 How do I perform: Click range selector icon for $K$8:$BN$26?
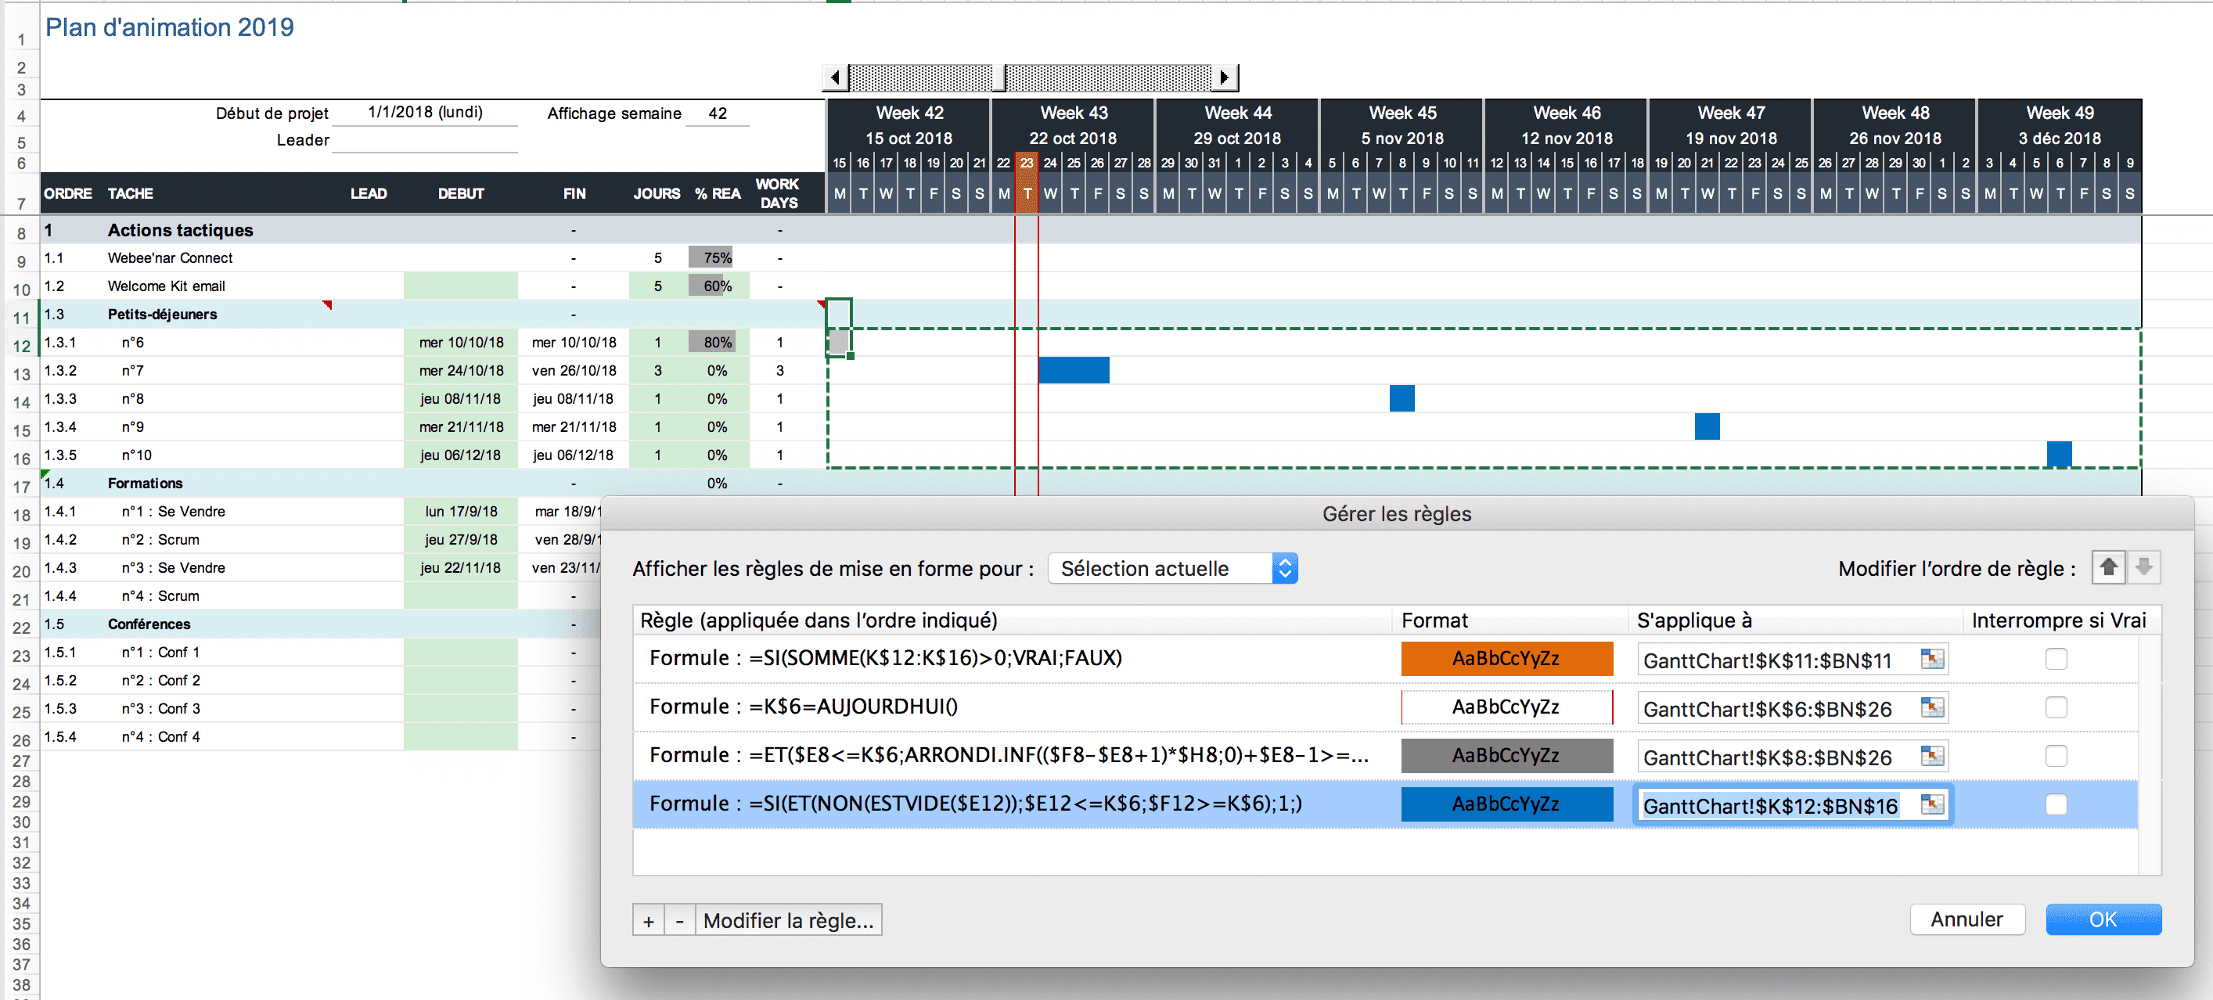coord(1931,756)
